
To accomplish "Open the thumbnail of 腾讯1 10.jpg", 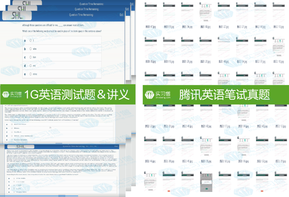I will (x=279, y=47).
